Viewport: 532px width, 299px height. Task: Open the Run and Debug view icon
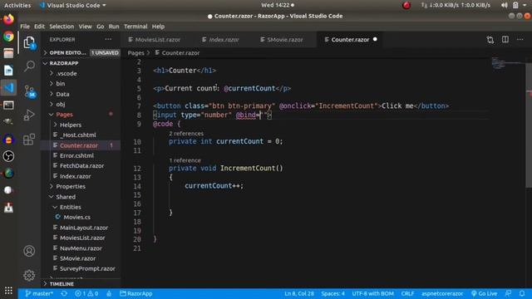pos(29,115)
